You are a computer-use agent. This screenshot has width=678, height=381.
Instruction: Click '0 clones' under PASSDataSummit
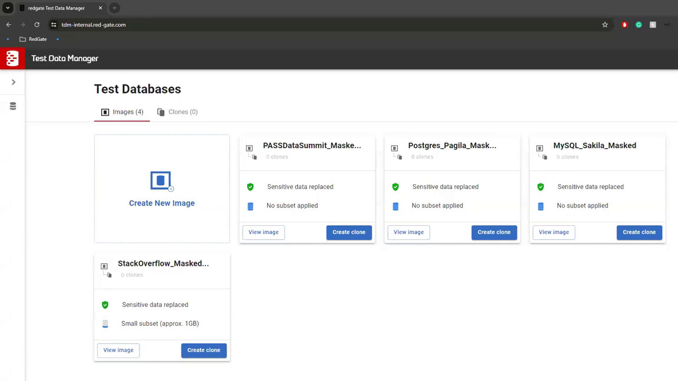tap(277, 157)
